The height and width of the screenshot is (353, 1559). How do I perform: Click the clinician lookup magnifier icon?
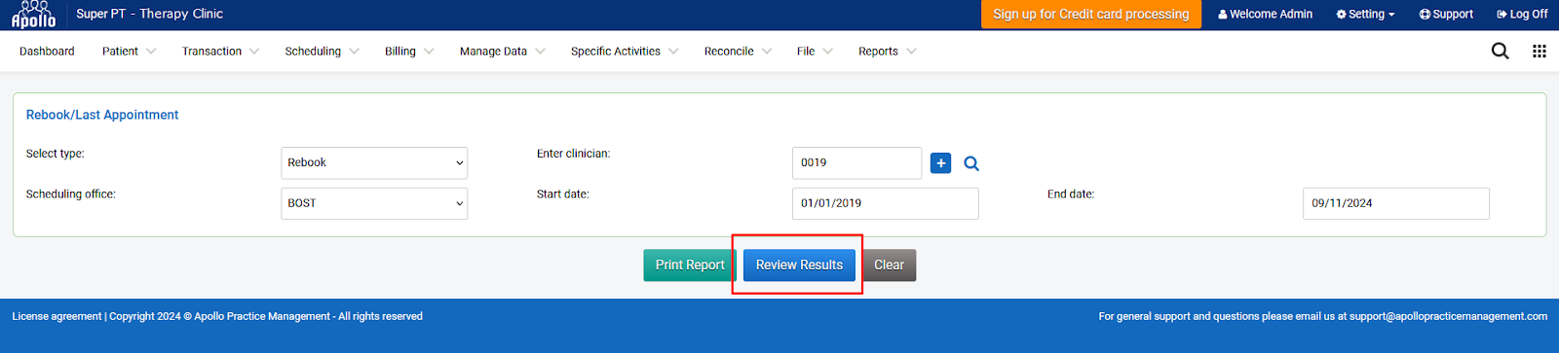click(971, 163)
